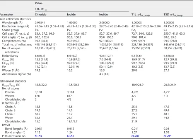Click the Refinement statistics section label

pyautogui.click(x=13, y=81)
